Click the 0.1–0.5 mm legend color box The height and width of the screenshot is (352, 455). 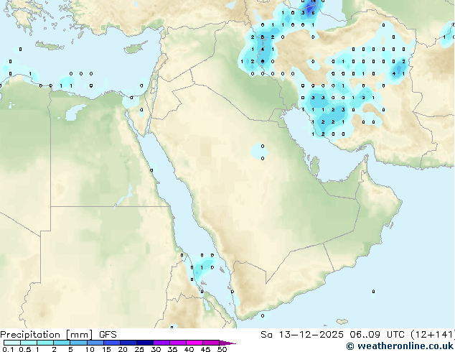tap(12, 343)
